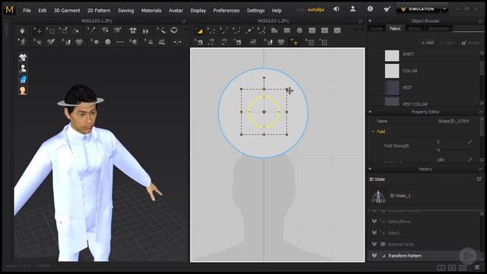The image size is (487, 274).
Task: Toggle the avatar display person icon
Action: coord(23,68)
